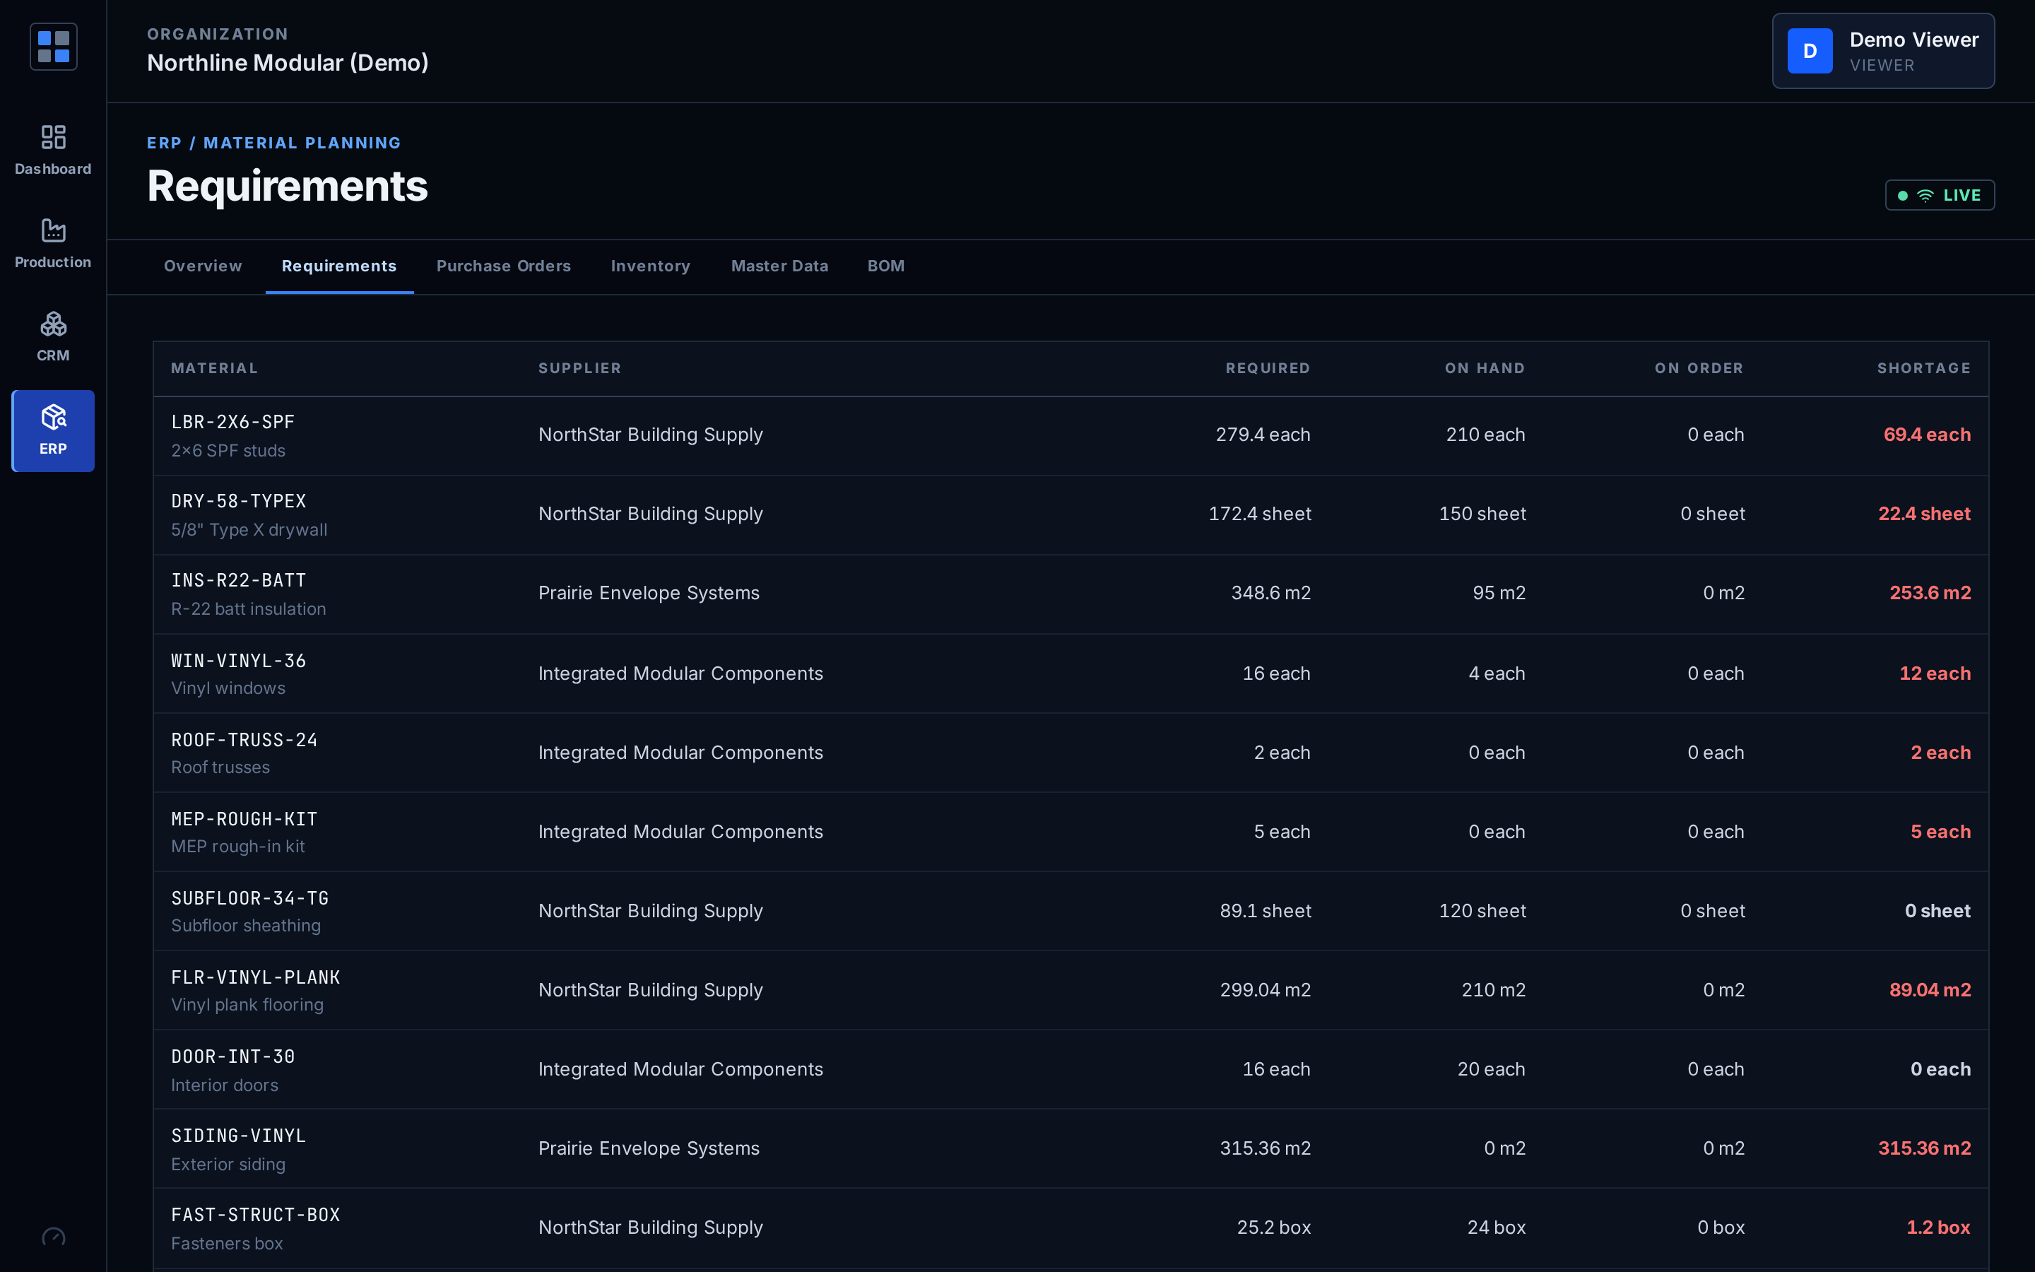Click the wifi icon in LIVE badge

point(1925,196)
